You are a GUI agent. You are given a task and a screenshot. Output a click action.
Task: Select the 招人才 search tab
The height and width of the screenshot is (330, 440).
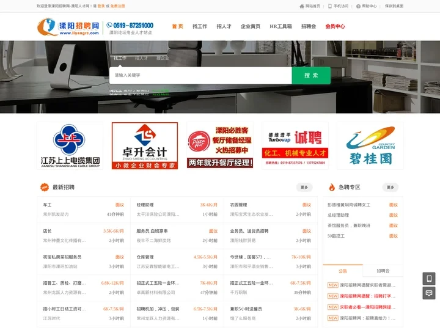pos(141,58)
